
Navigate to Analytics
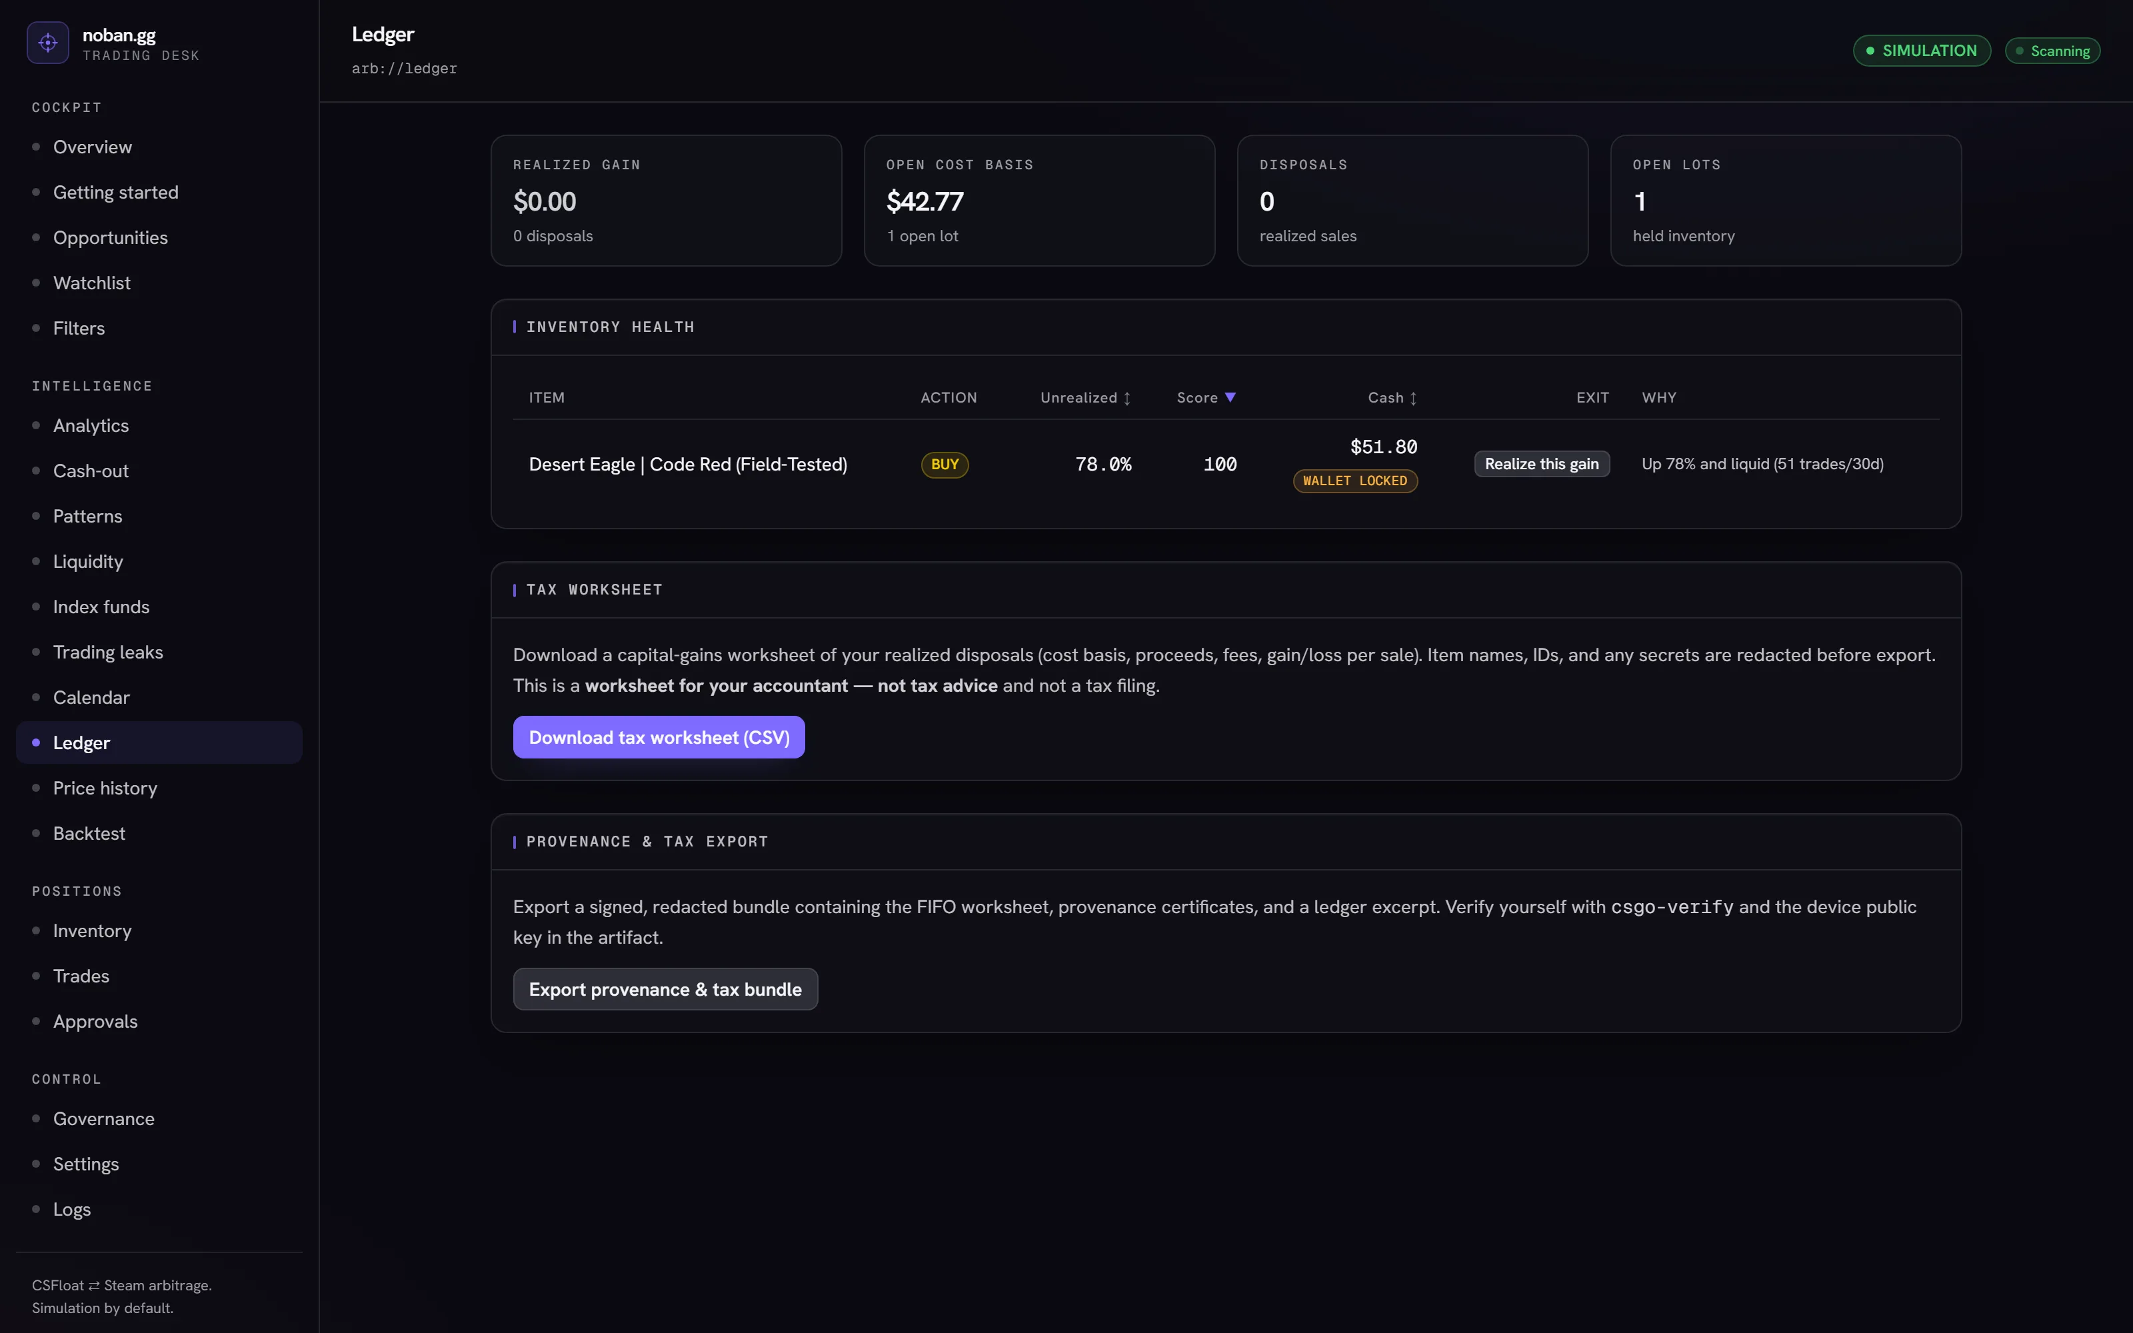[159, 426]
